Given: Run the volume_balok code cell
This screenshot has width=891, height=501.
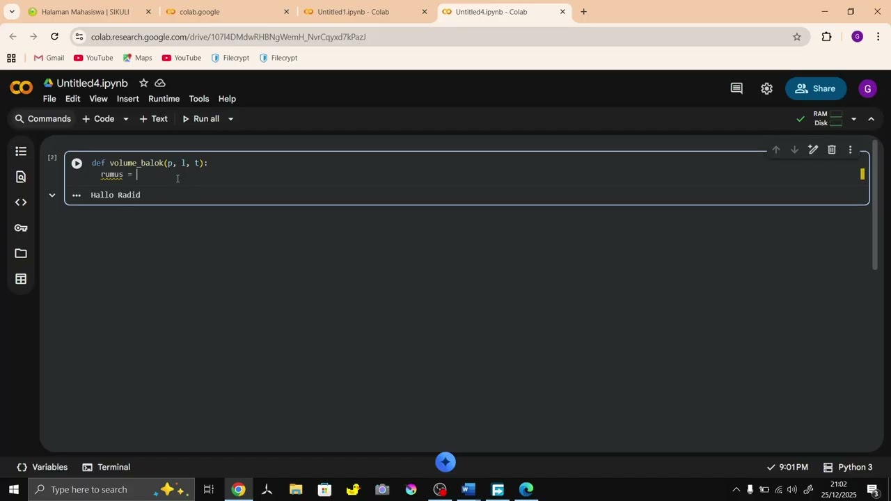Looking at the screenshot, I should point(77,164).
